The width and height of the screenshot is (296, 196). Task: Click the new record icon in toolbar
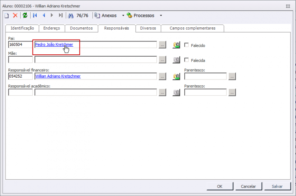[6, 16]
